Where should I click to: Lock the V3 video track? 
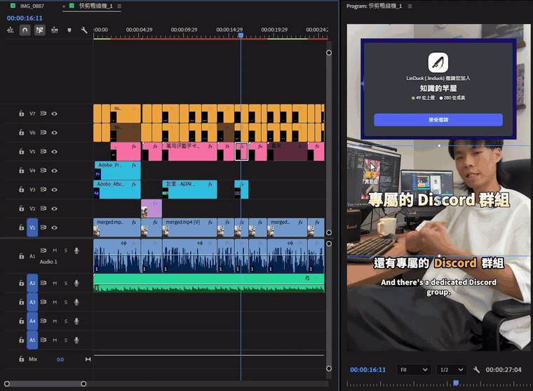click(22, 190)
